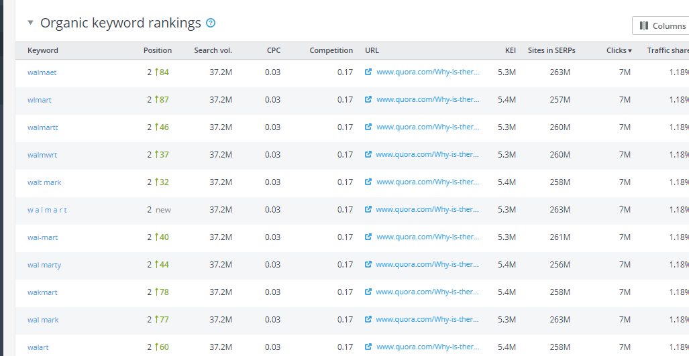
Task: Open the wal mark keyword link
Action: 43,320
